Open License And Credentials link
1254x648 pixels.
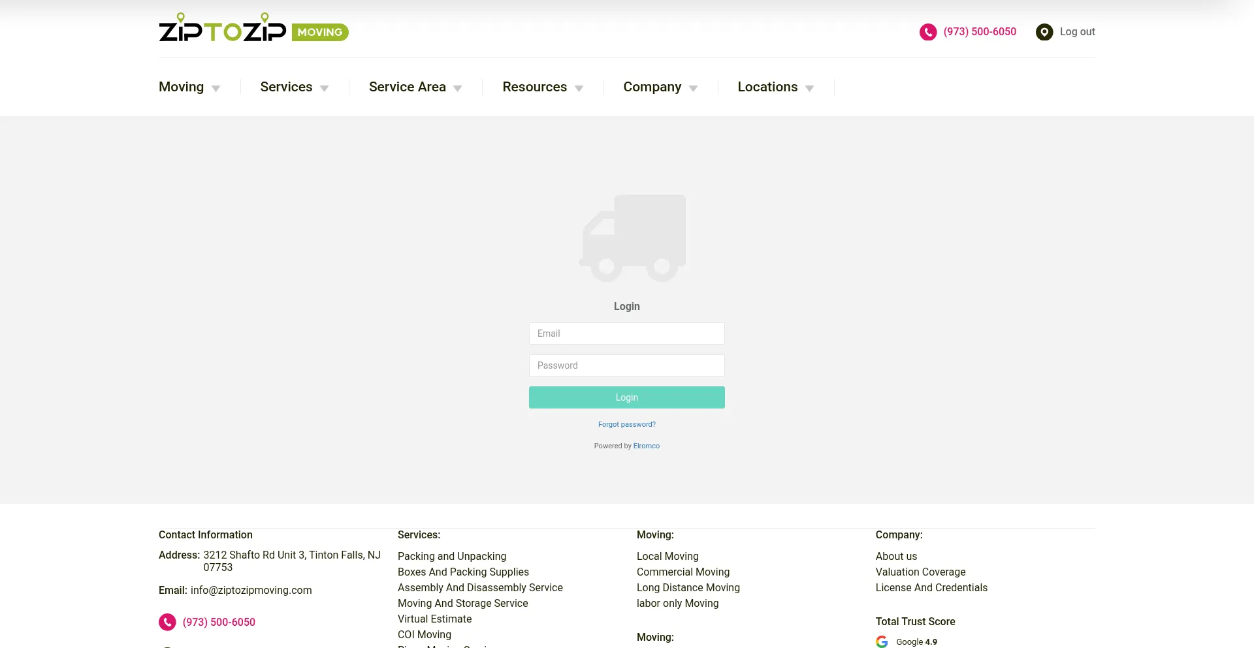click(x=931, y=587)
